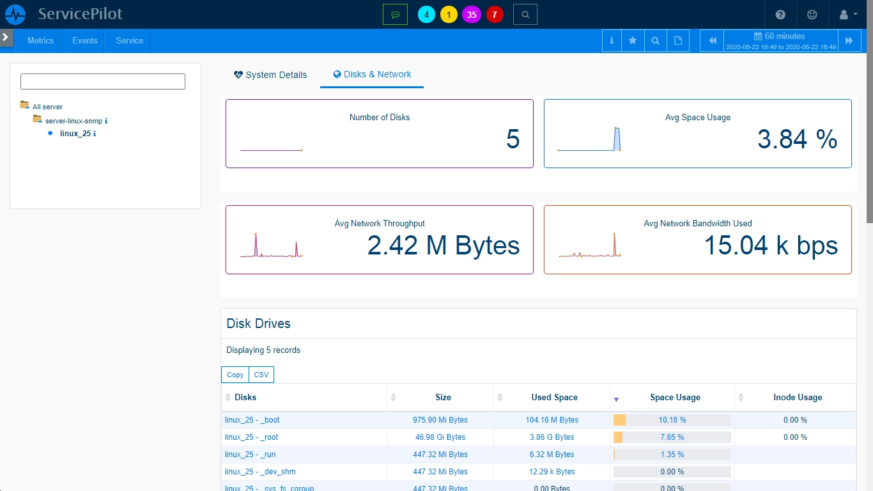873x491 pixels.
Task: Click the star favorite icon in toolbar
Action: coord(633,40)
